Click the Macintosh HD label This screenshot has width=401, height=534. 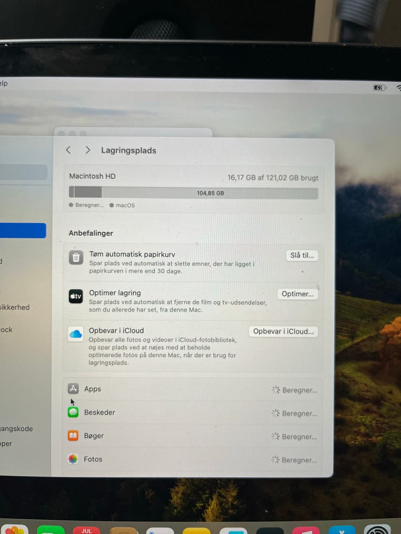[92, 176]
